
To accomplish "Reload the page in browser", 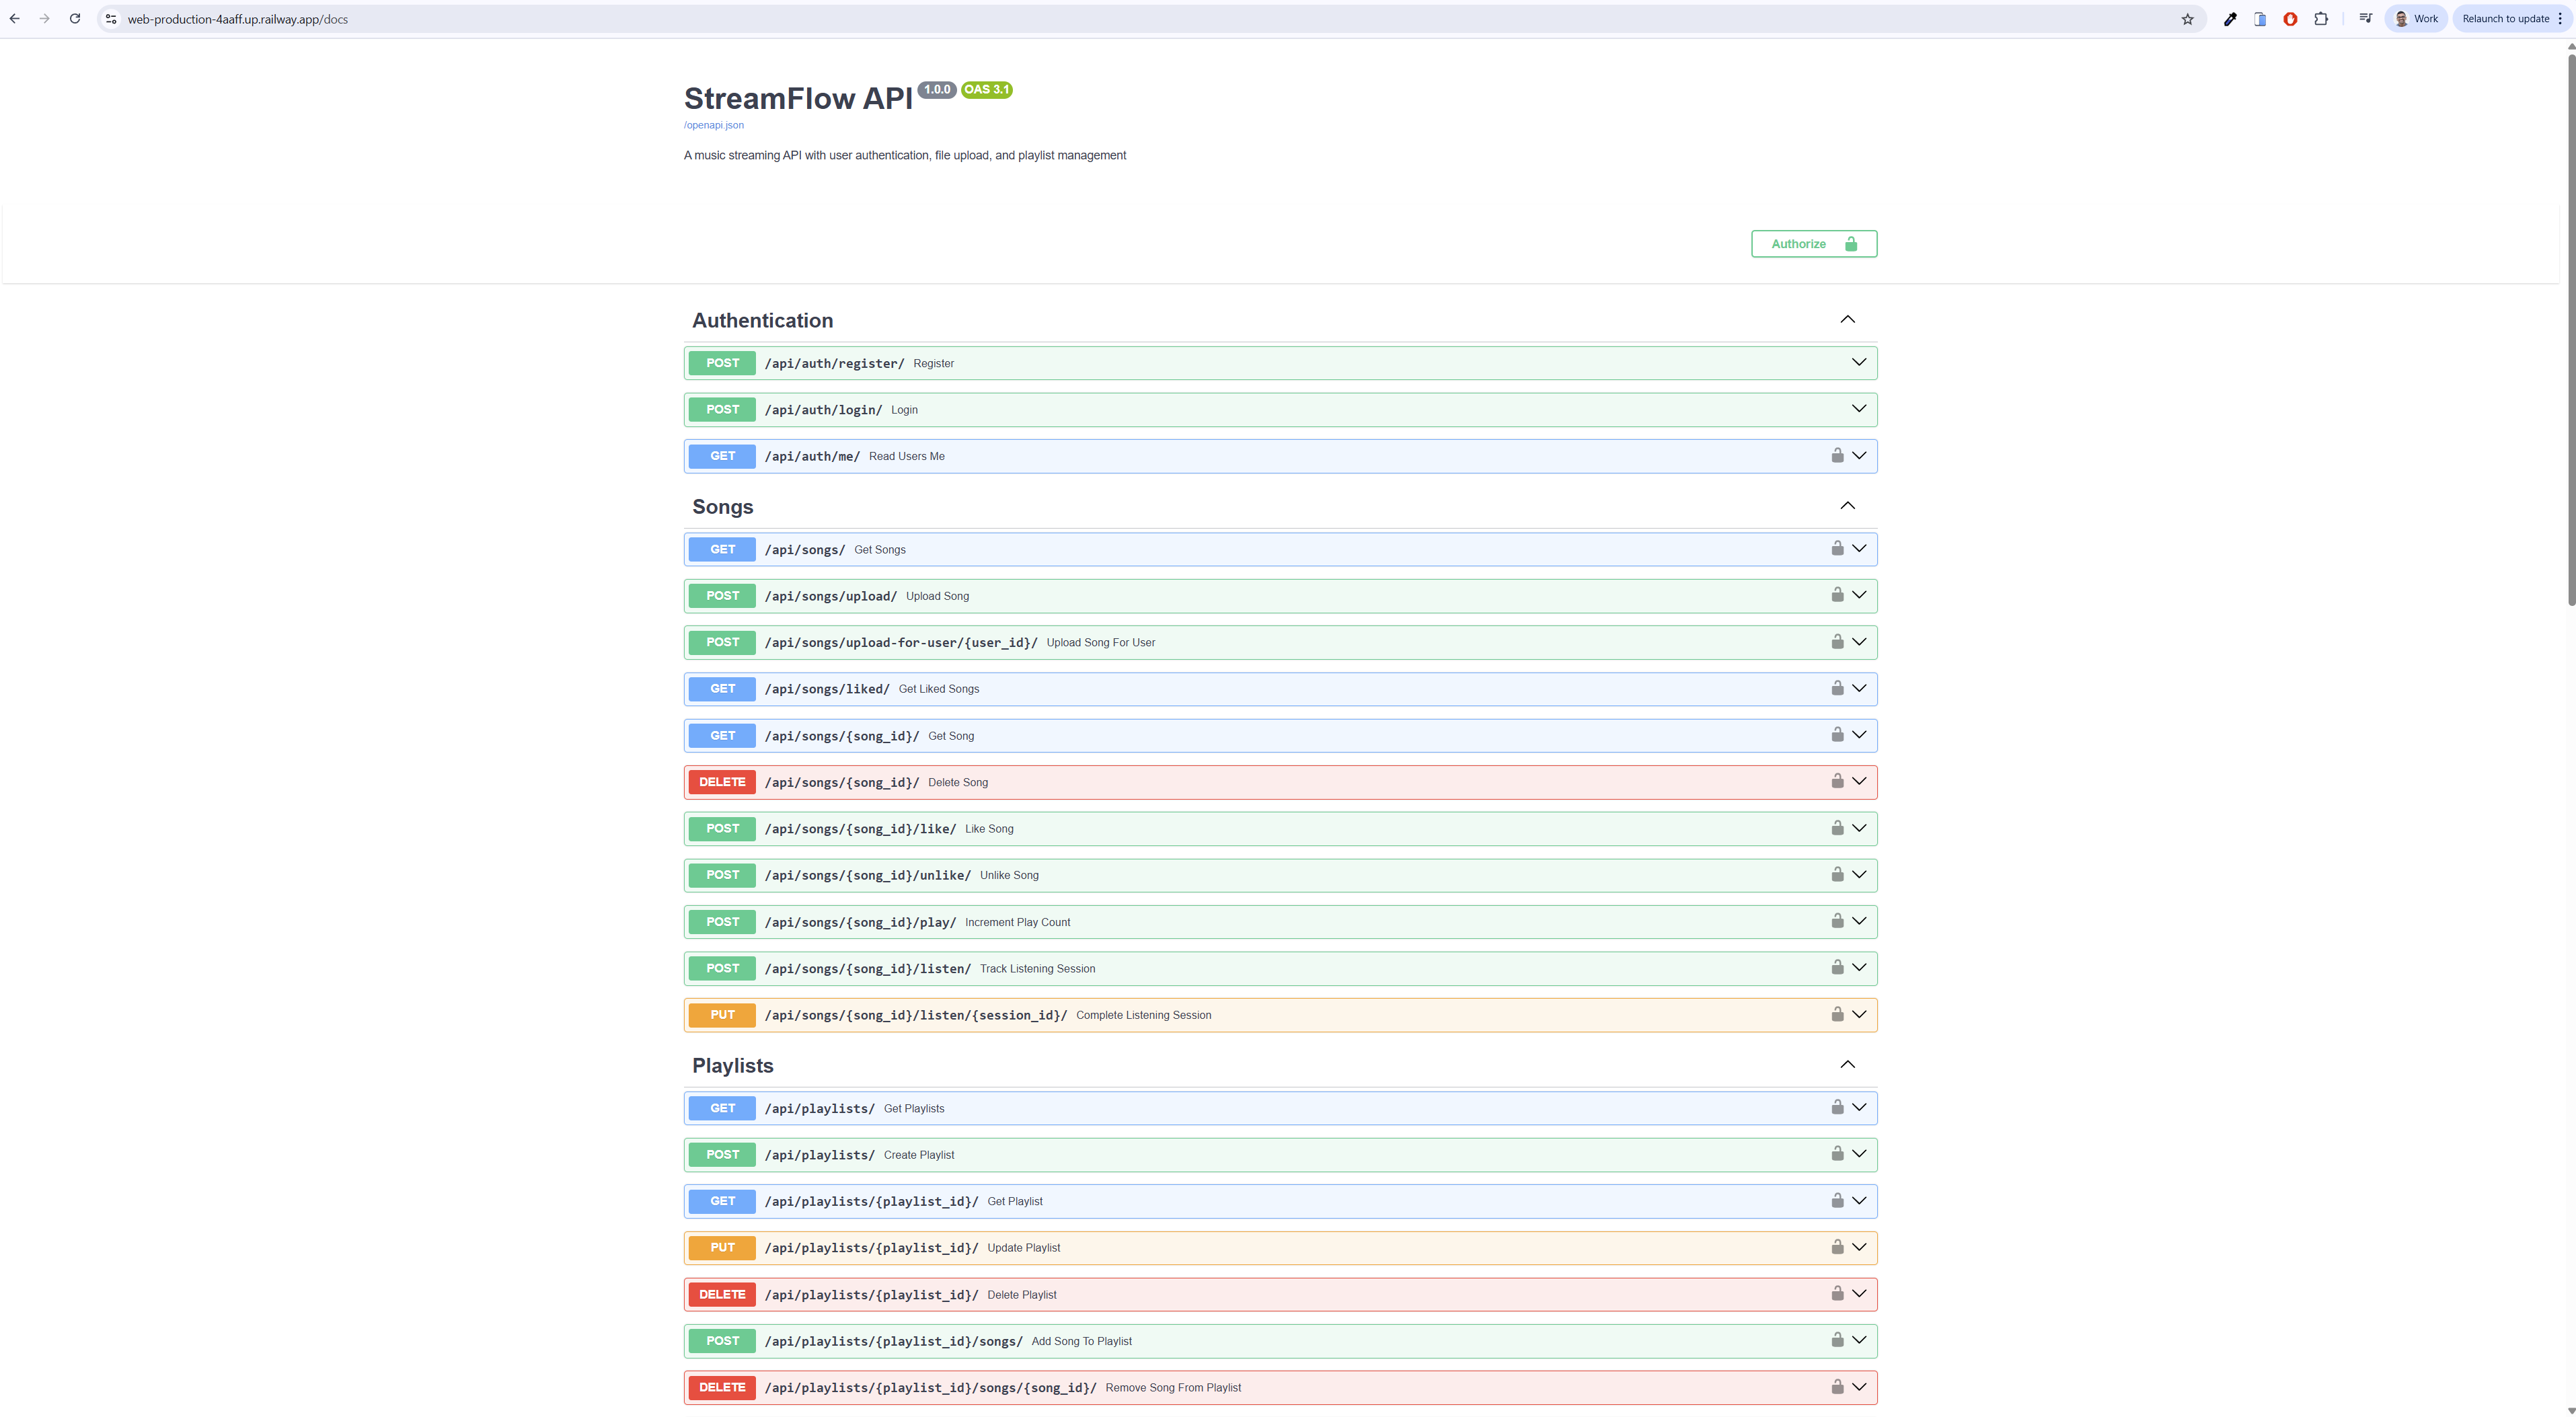I will (x=75, y=19).
